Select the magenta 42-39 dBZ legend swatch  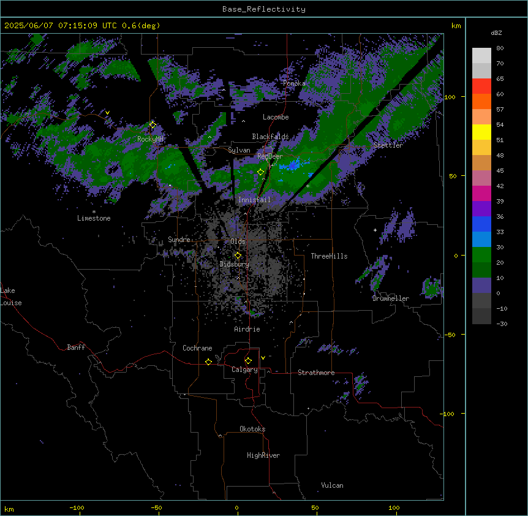[481, 193]
